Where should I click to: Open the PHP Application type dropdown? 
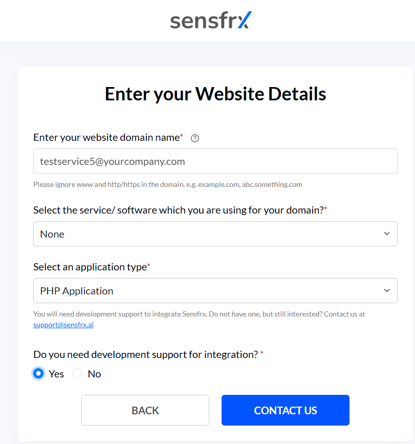215,290
